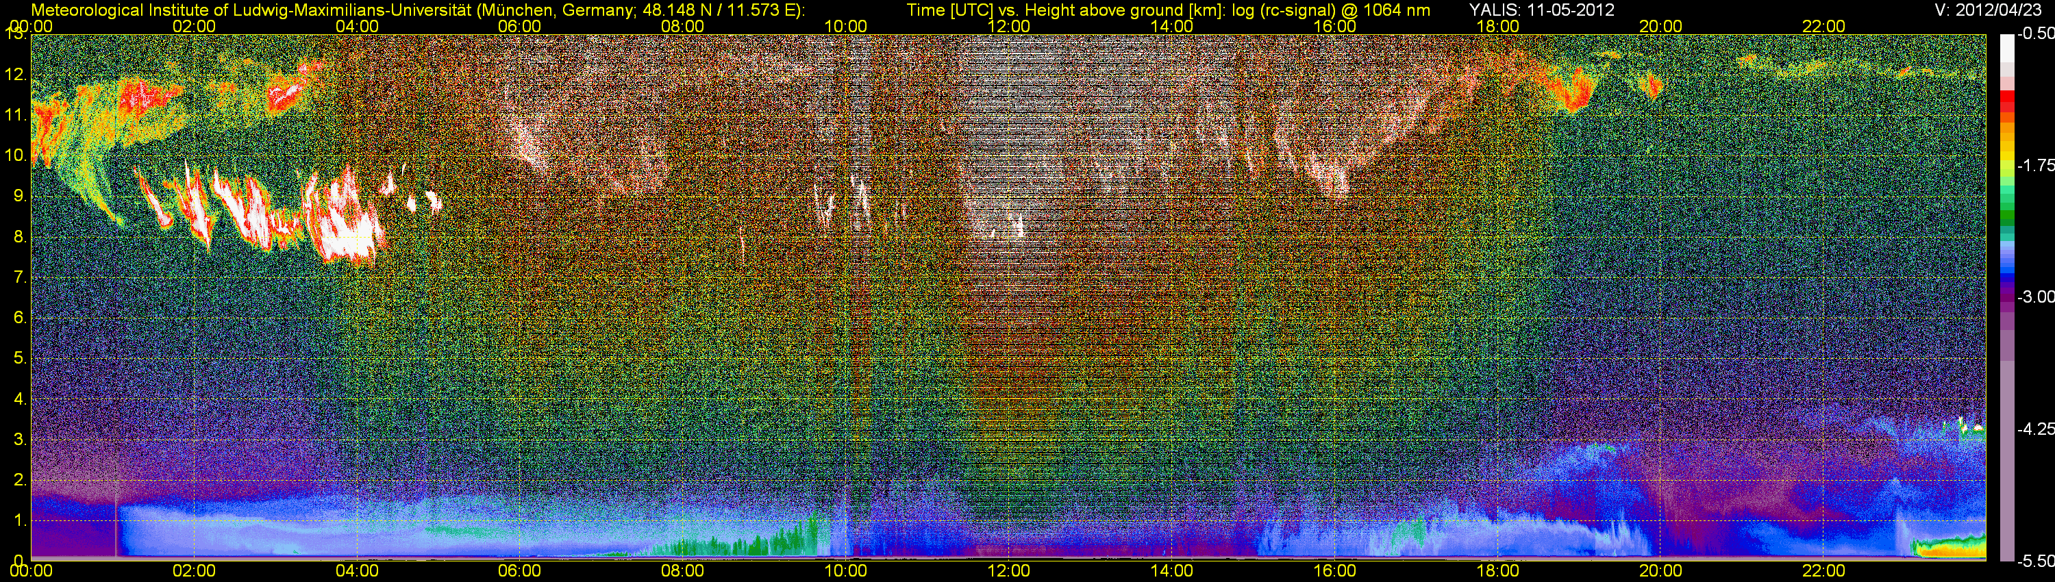
Task: Click the 5 km height axis label
Action: 20,359
